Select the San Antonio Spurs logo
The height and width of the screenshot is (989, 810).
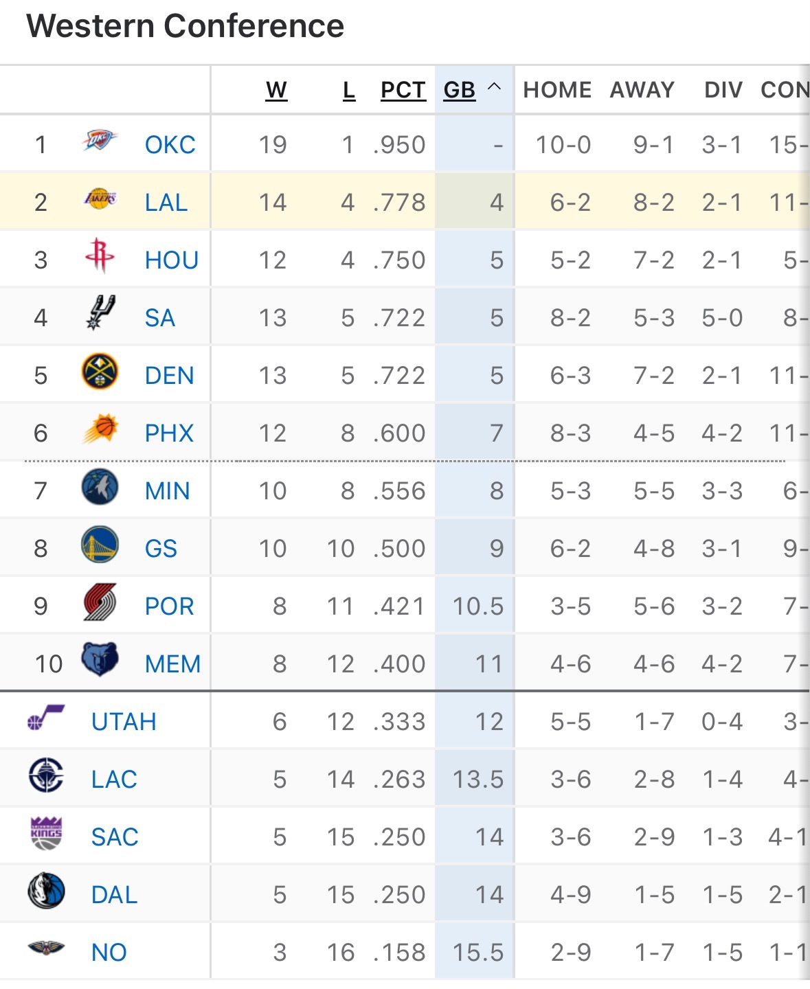coord(100,313)
